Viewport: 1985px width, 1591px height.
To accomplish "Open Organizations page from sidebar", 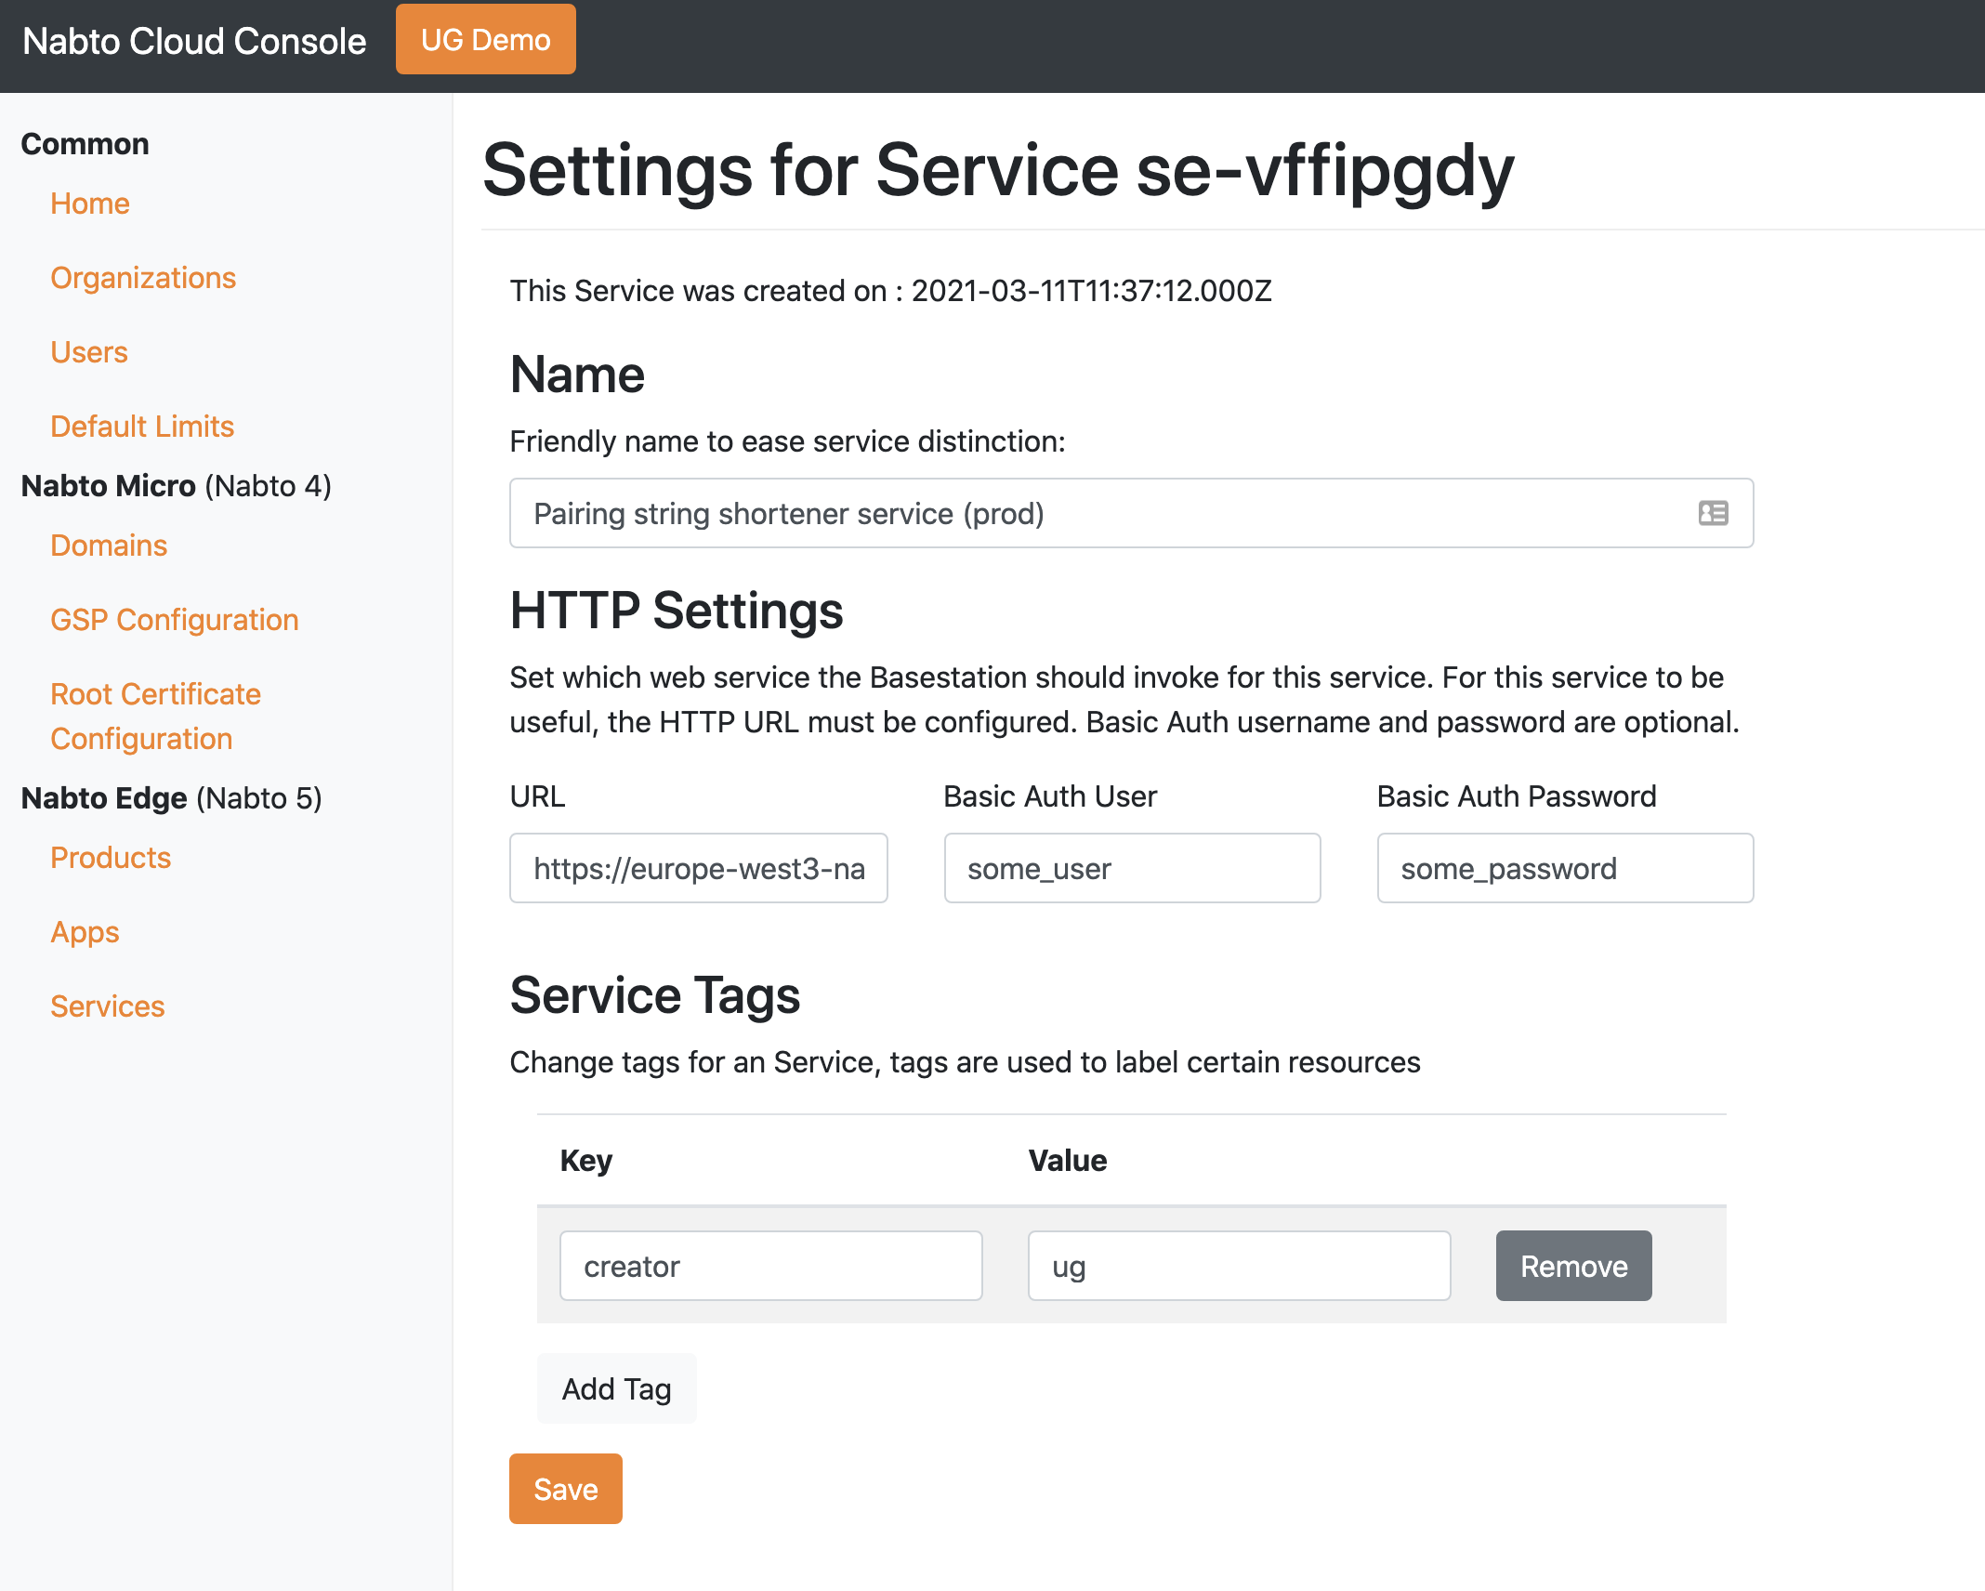I will pyautogui.click(x=143, y=278).
